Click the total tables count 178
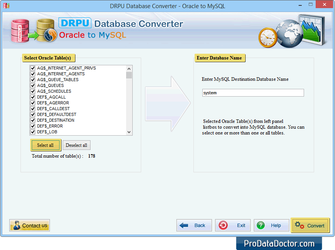Viewport: 335px width, 250px height. [92, 156]
